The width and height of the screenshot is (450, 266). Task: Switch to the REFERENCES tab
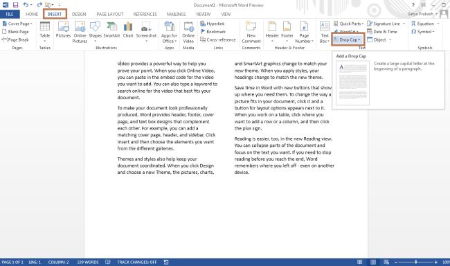[x=145, y=14]
